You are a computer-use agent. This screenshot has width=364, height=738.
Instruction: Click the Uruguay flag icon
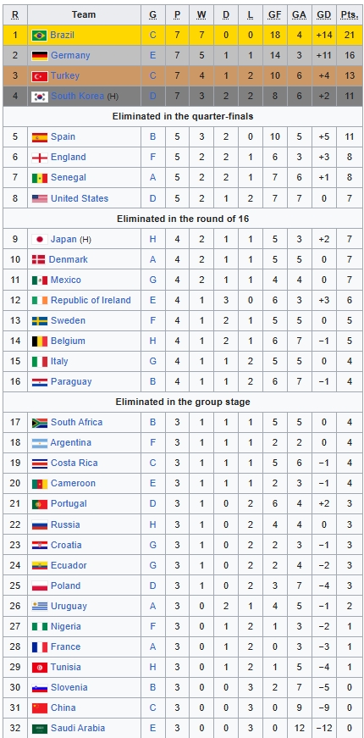[x=40, y=606]
